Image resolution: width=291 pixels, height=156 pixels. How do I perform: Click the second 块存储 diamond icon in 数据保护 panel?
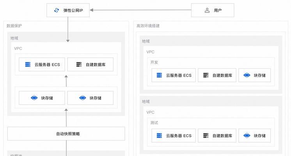(83, 98)
